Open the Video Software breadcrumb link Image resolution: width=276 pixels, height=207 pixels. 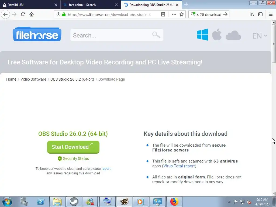33,79
